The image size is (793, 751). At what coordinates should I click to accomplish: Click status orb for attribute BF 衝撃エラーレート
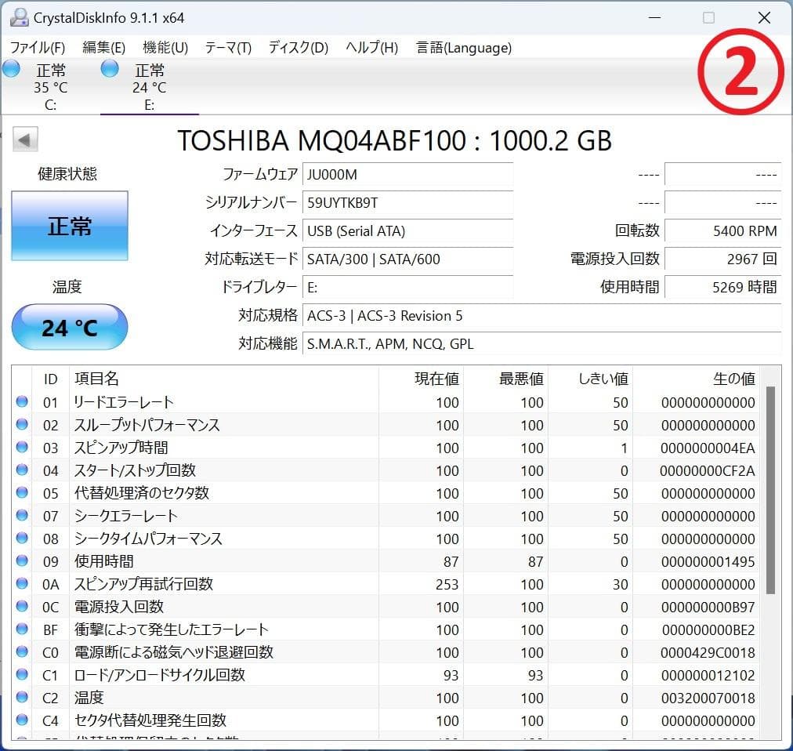tap(22, 629)
